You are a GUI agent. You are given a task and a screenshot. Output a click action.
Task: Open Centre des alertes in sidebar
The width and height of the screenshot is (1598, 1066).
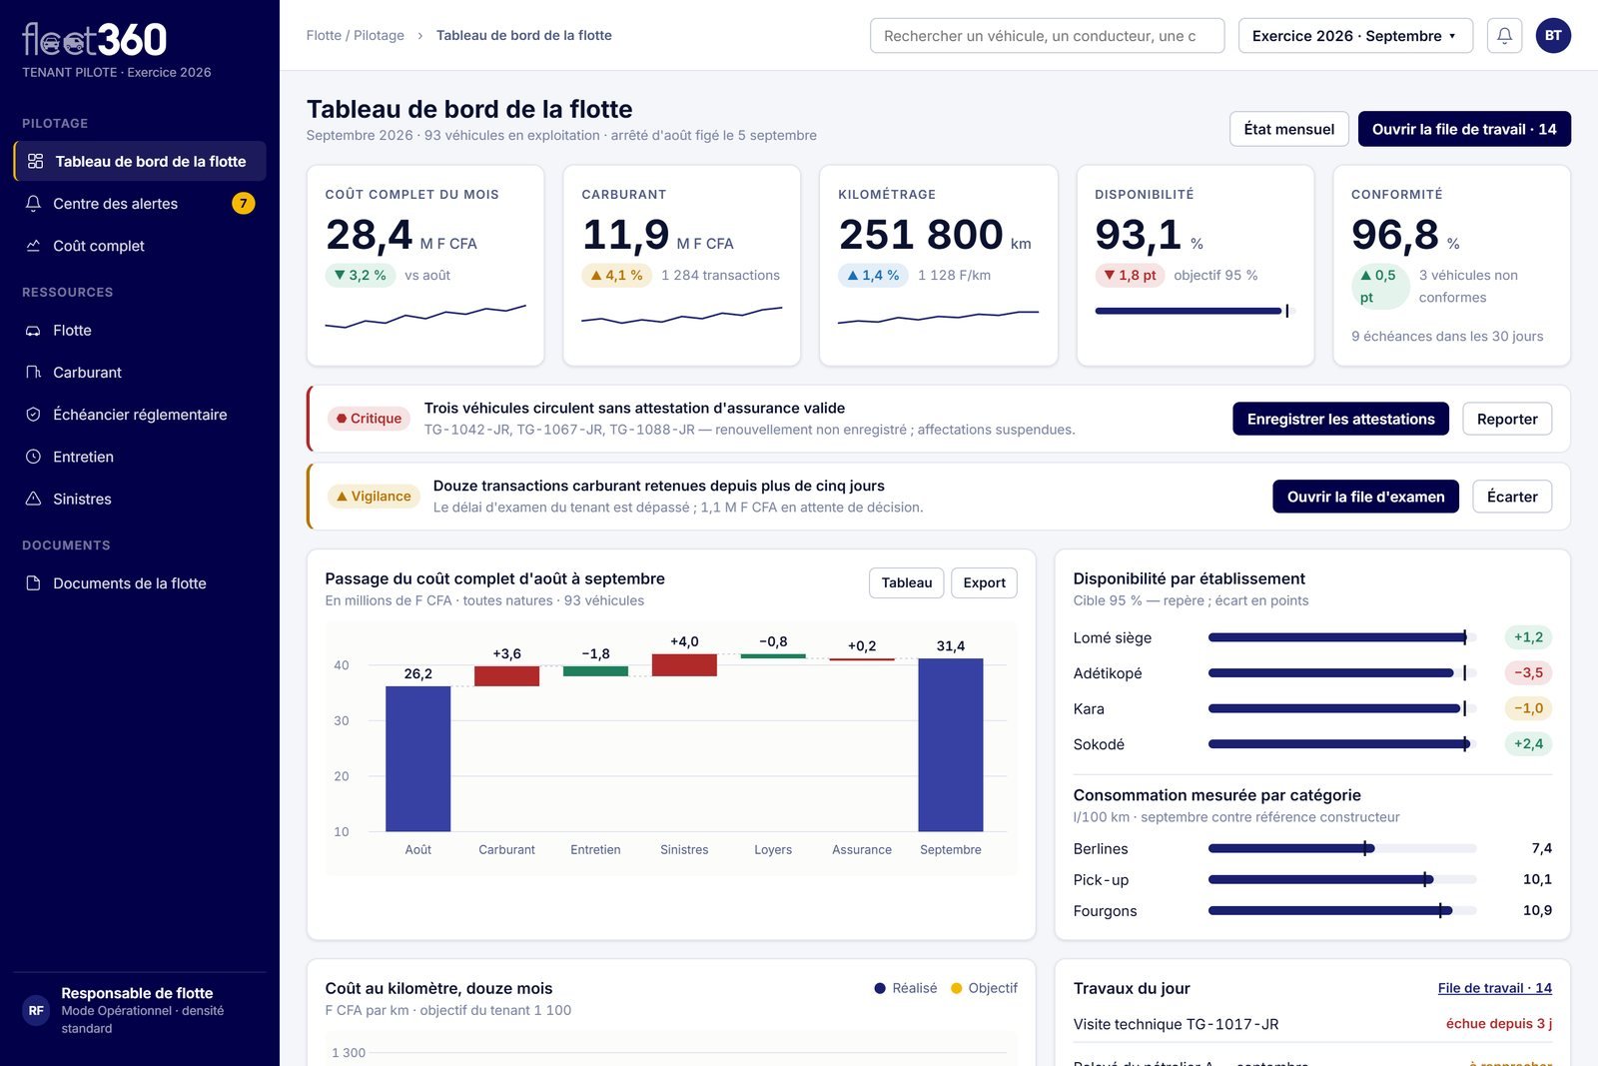(x=140, y=204)
